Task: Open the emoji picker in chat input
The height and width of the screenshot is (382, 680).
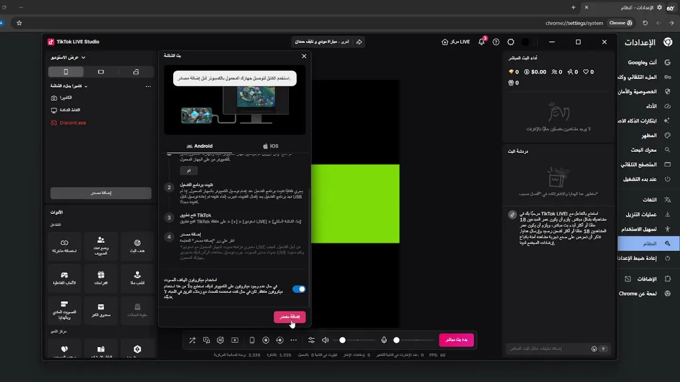Action: [594, 349]
